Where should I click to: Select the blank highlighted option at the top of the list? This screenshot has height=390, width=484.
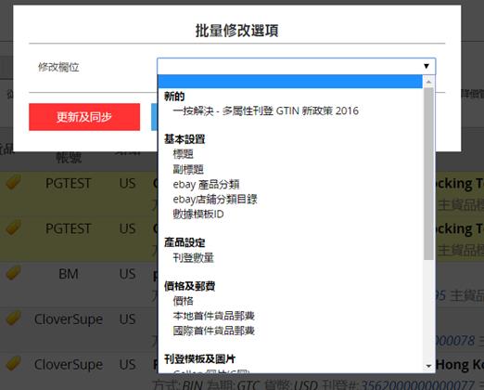[x=290, y=82]
